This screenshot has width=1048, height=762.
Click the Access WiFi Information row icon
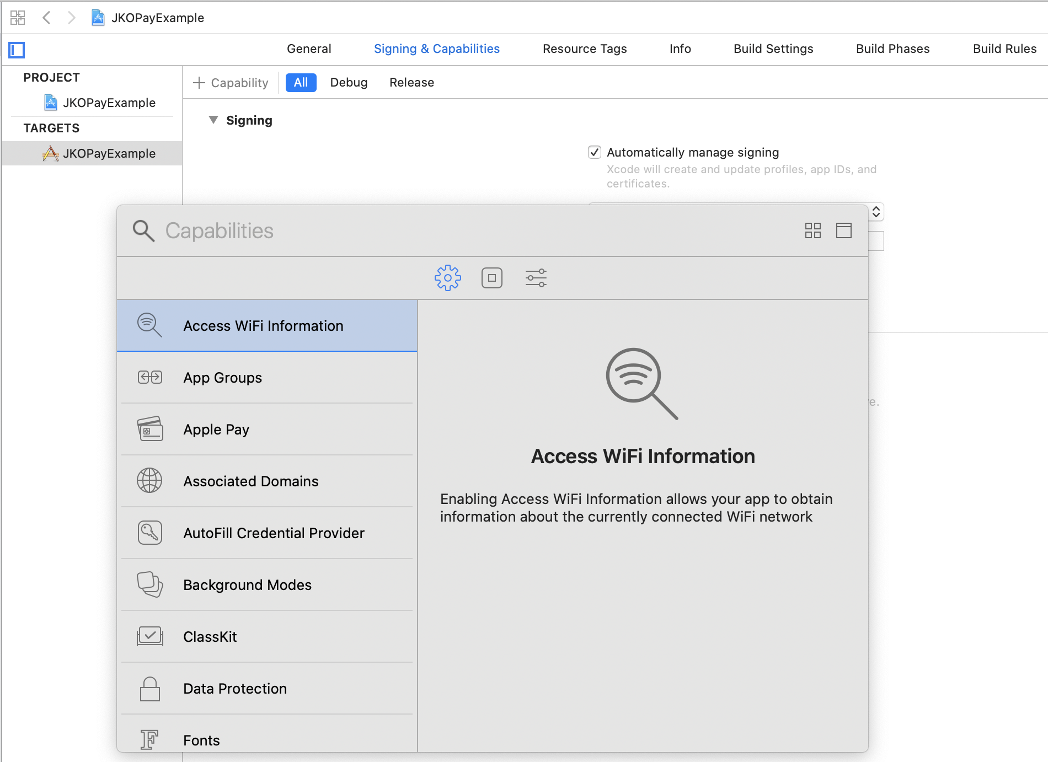(149, 325)
